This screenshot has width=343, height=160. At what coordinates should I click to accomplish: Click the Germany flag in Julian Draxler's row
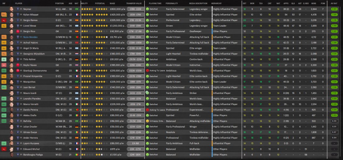(x=76, y=127)
